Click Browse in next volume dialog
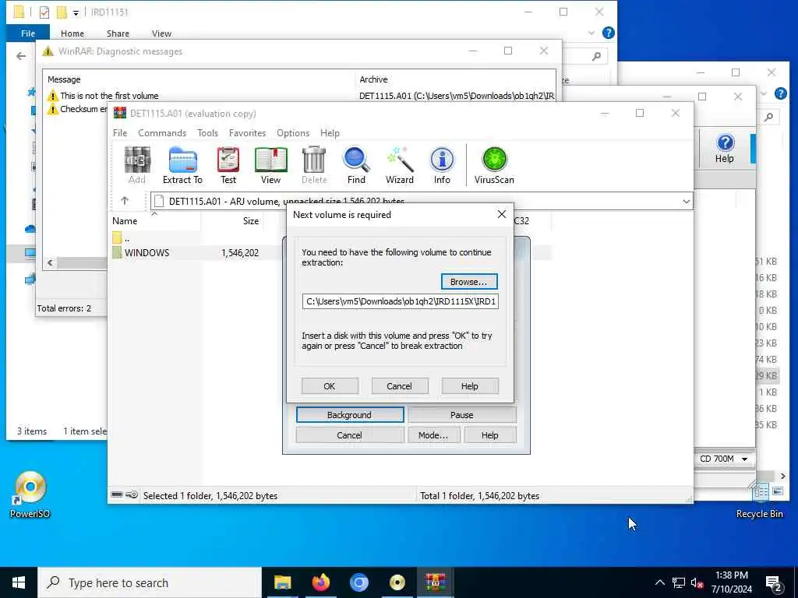 pyautogui.click(x=468, y=282)
